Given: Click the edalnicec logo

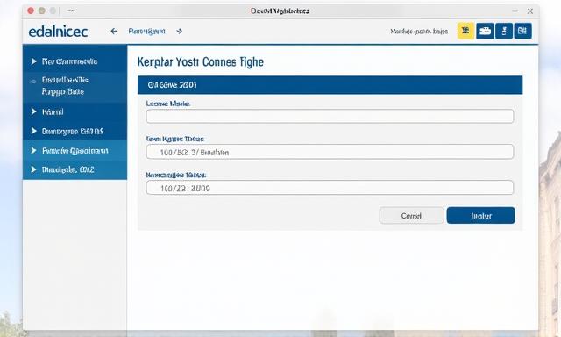Looking at the screenshot, I should (58, 32).
